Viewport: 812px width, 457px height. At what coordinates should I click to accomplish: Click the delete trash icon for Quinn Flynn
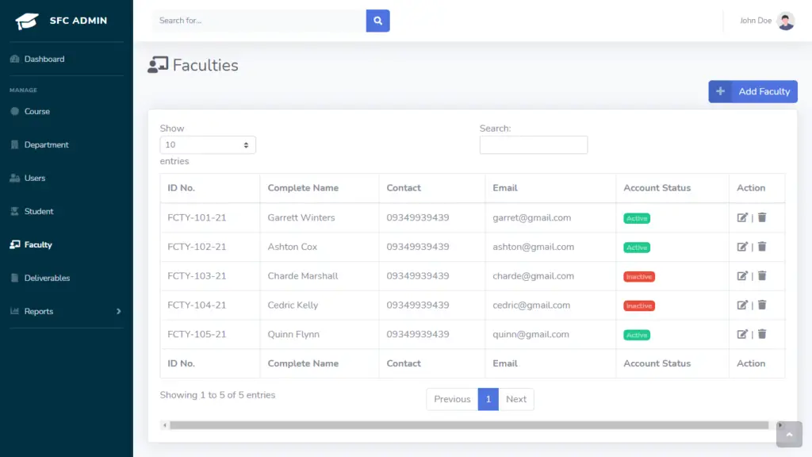tap(761, 334)
